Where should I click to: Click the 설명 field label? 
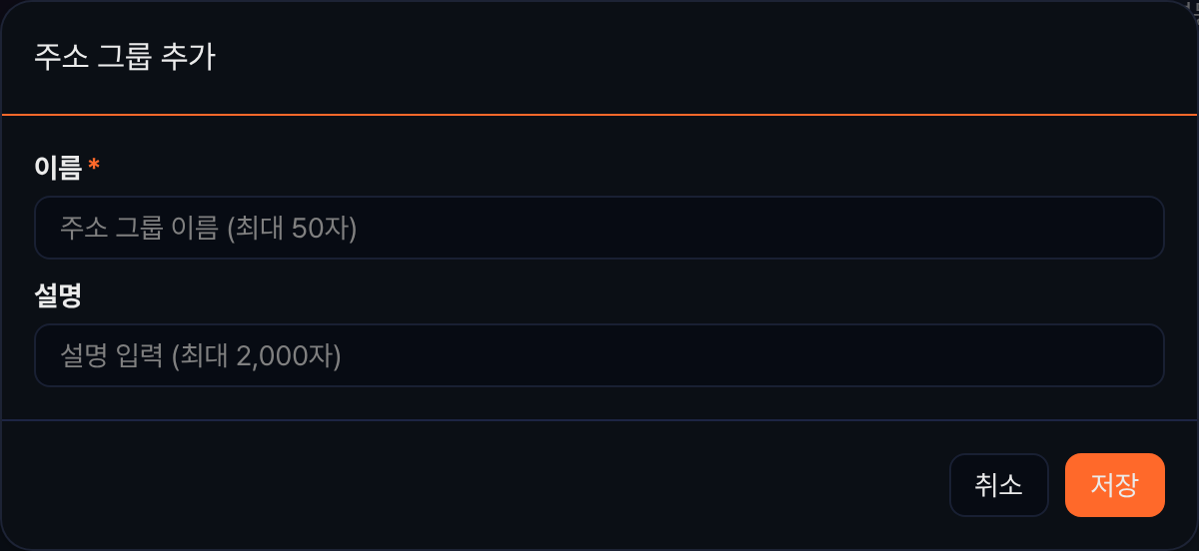tap(58, 295)
